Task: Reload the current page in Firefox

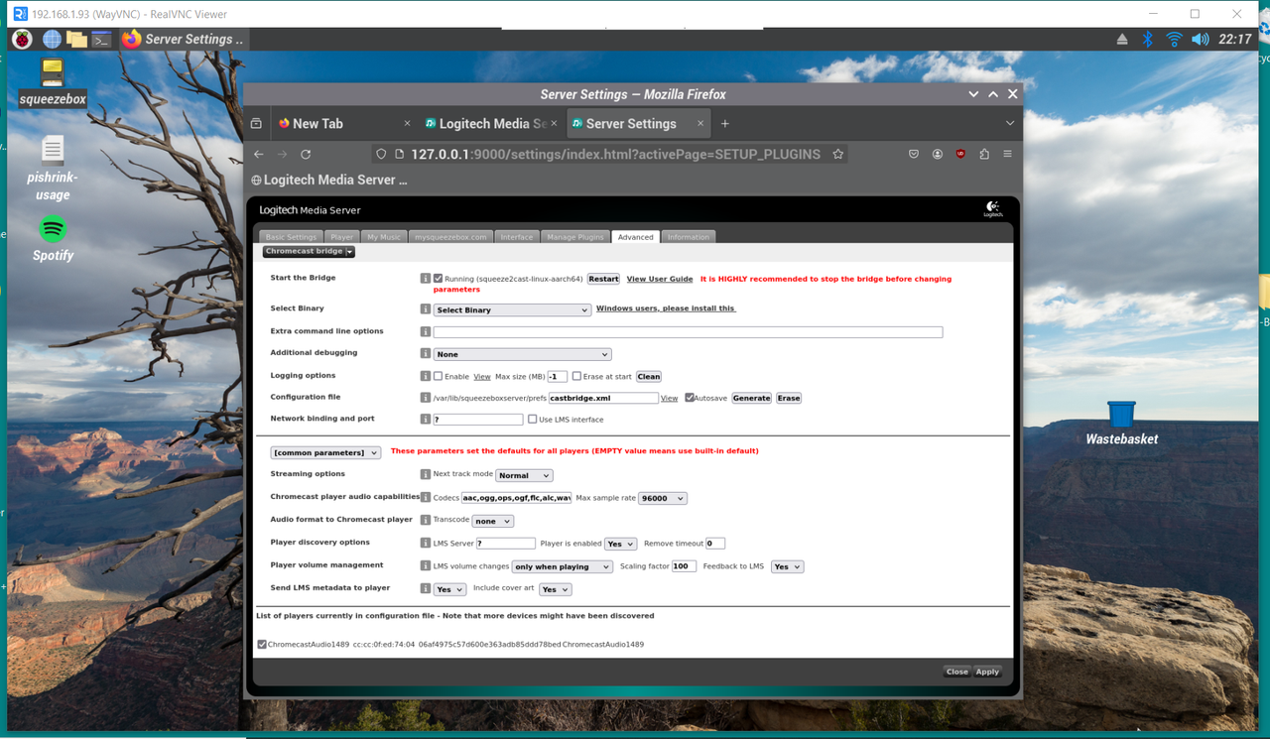Action: [306, 155]
